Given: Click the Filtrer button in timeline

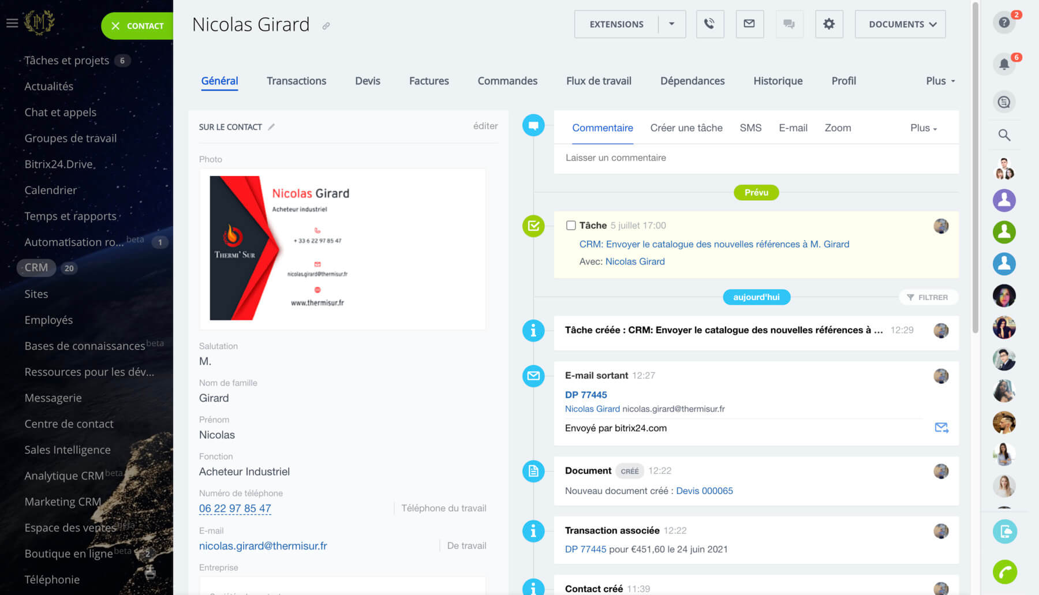Looking at the screenshot, I should coord(928,297).
